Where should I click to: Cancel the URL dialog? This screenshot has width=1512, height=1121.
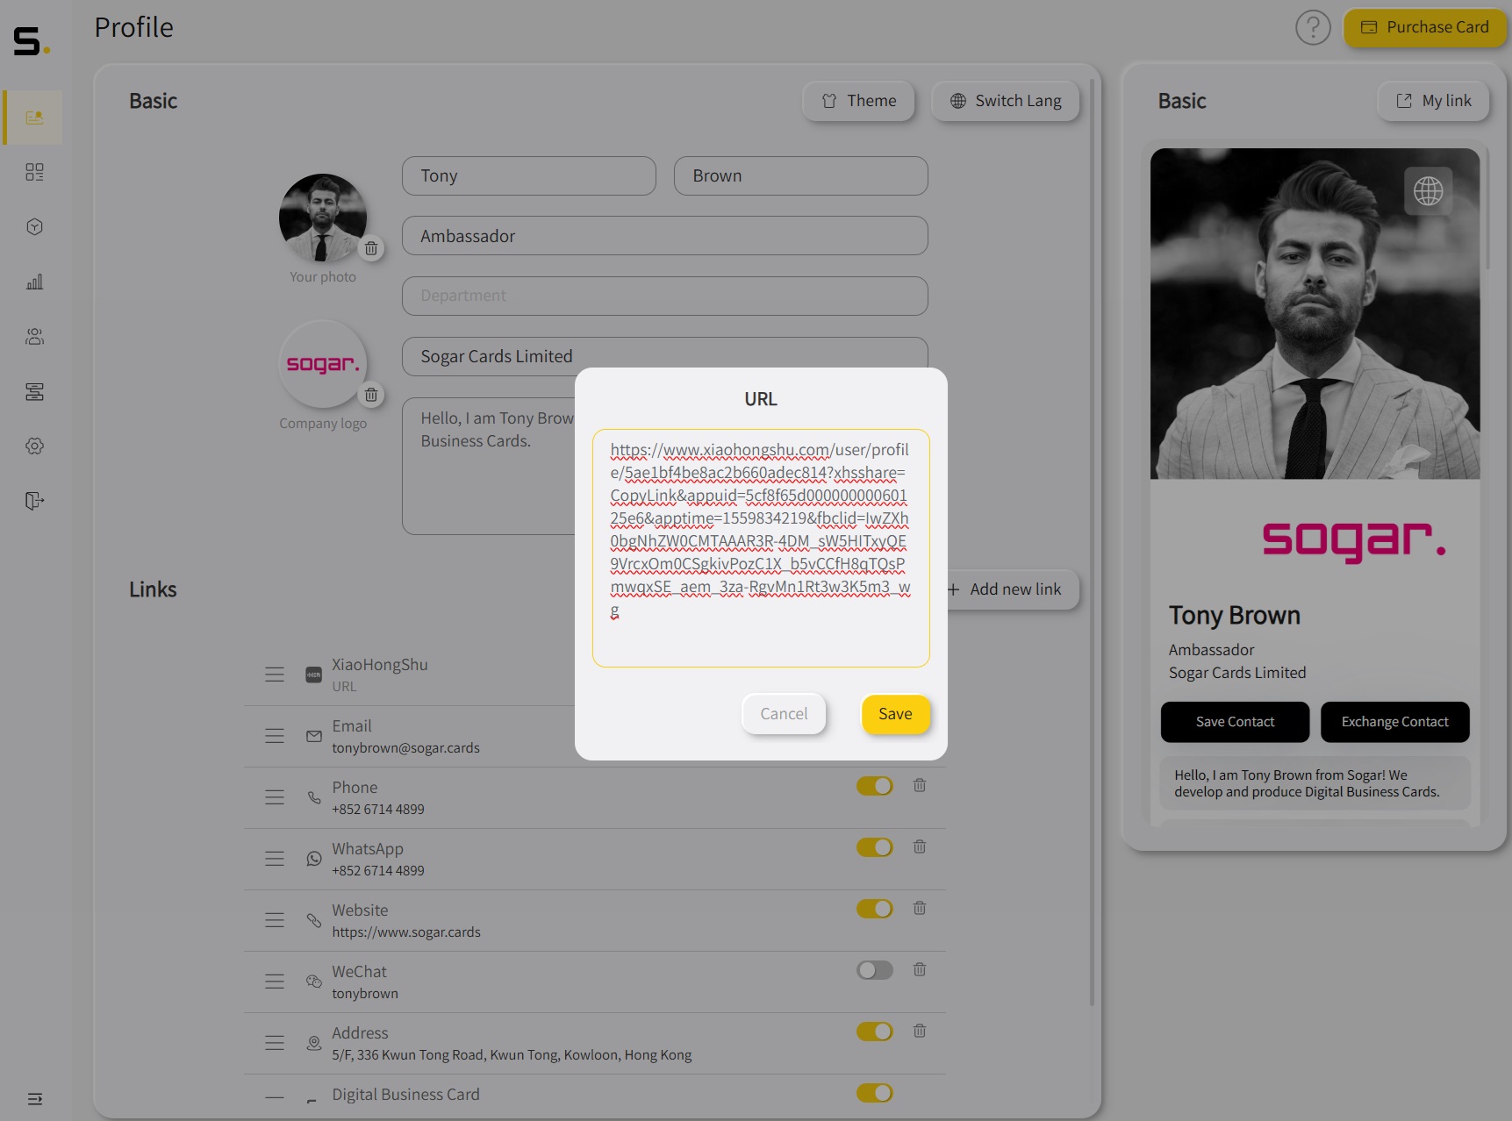click(784, 714)
